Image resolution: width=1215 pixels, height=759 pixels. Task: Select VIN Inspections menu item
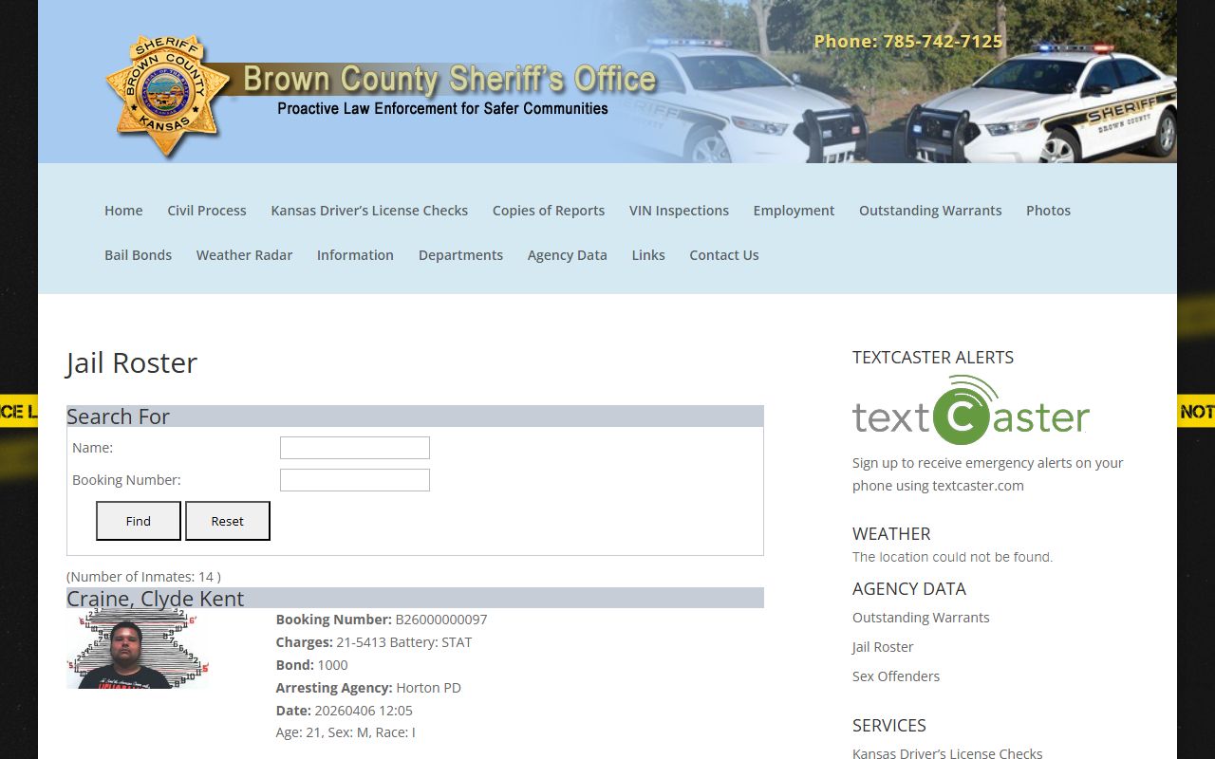tap(679, 211)
